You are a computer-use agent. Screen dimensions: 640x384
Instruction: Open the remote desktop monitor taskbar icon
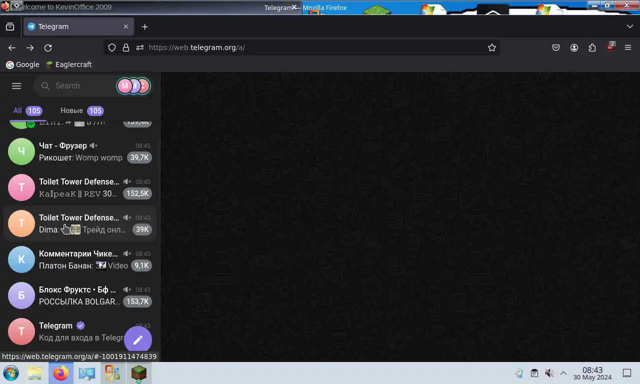[x=86, y=373]
